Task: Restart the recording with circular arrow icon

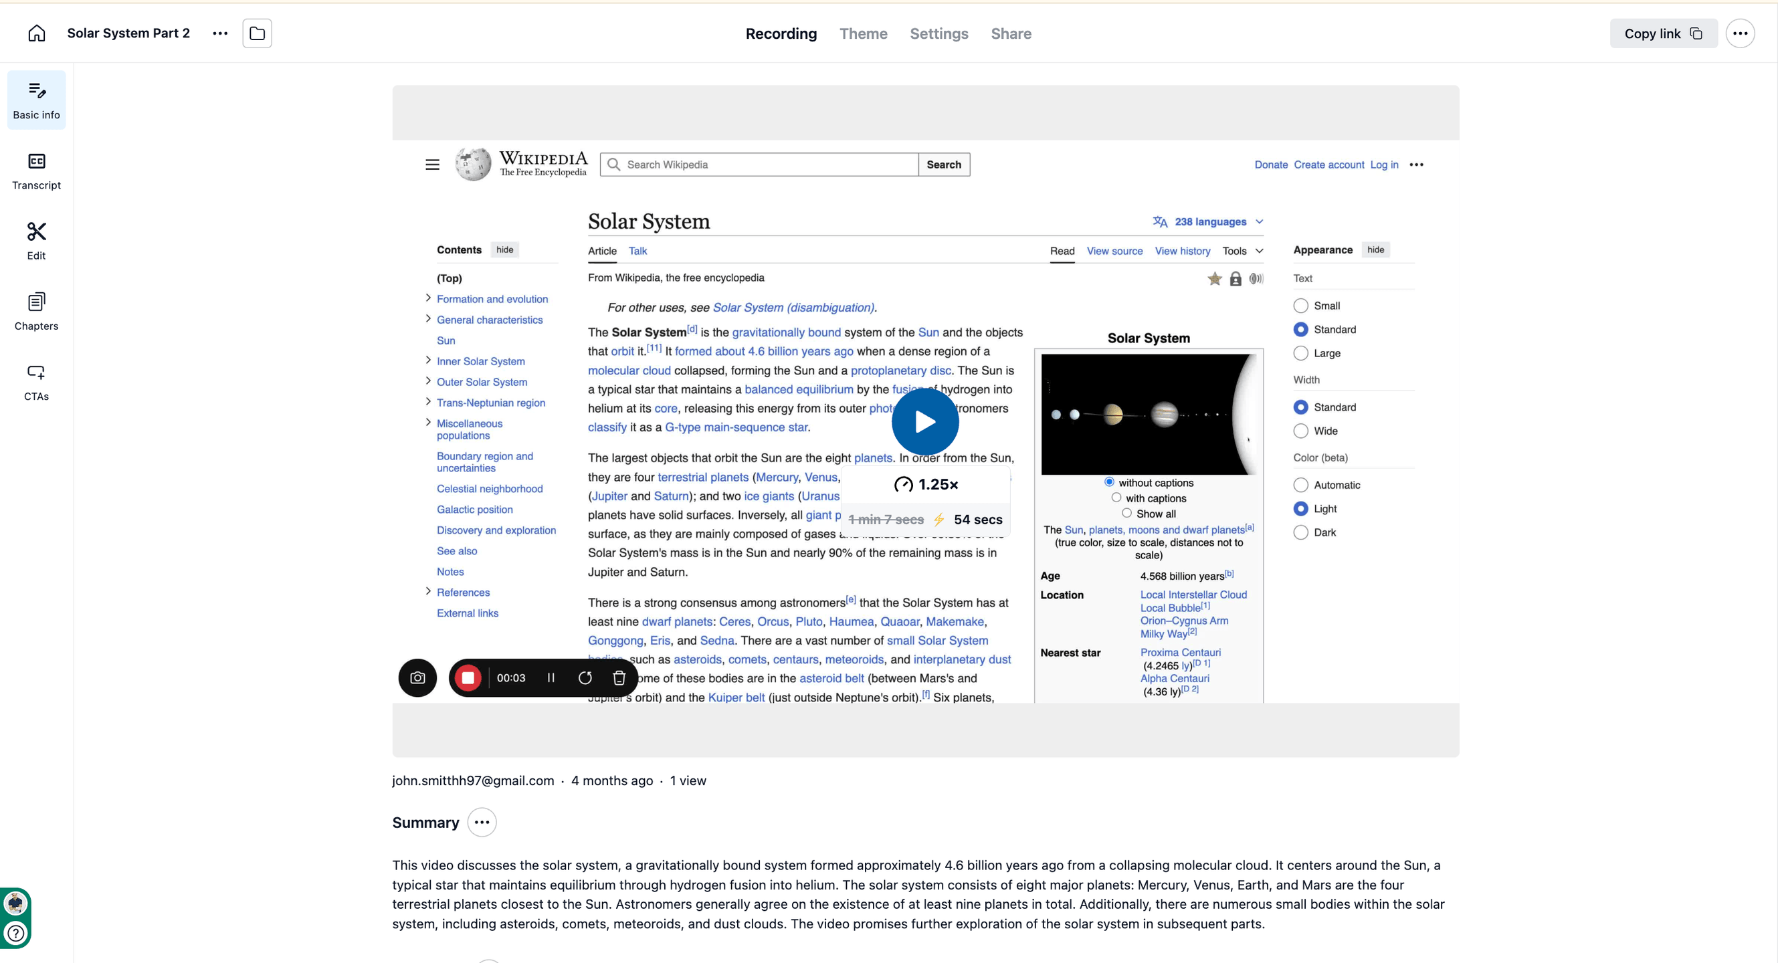Action: [x=585, y=677]
